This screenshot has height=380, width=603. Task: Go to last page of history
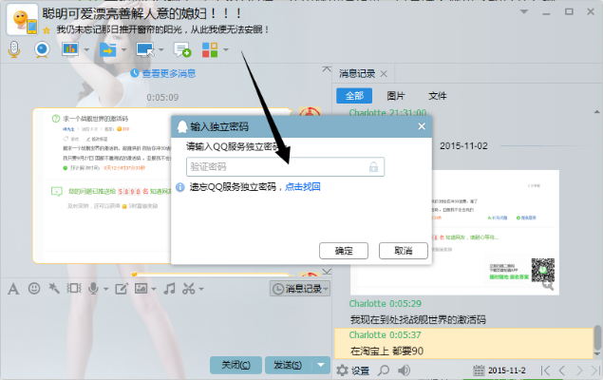[x=596, y=370]
